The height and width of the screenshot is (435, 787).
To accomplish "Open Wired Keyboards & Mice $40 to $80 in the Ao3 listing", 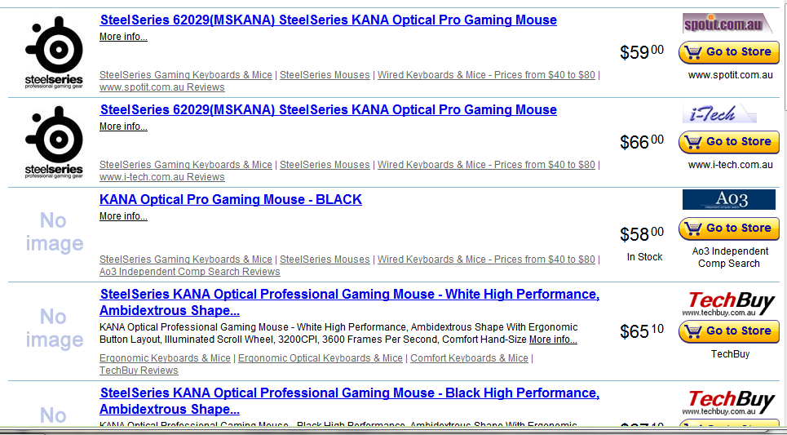I will [486, 260].
